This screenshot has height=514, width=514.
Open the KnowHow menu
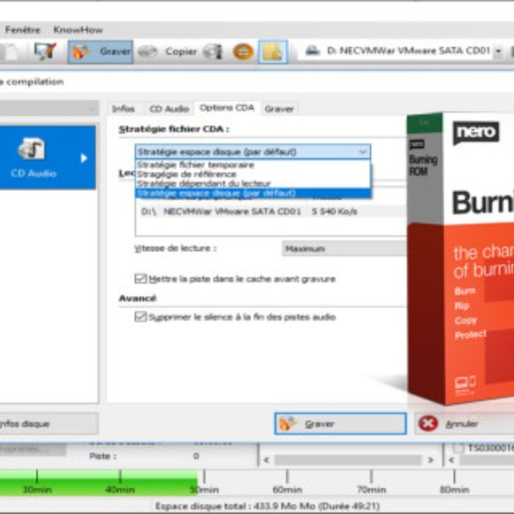[78, 30]
